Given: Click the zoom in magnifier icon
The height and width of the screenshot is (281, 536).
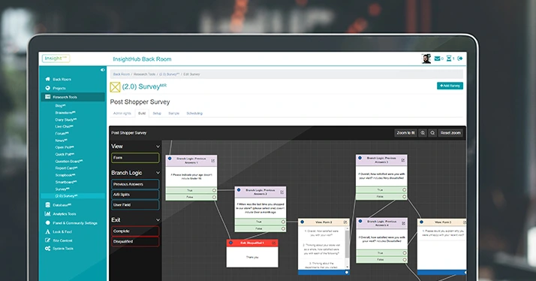Looking at the screenshot, I should point(423,133).
